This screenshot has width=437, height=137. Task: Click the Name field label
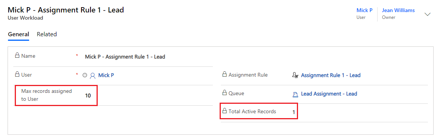click(28, 56)
